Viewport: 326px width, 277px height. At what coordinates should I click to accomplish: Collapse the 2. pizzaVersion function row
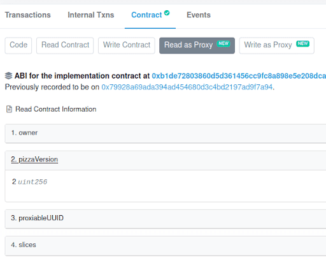(x=166, y=160)
